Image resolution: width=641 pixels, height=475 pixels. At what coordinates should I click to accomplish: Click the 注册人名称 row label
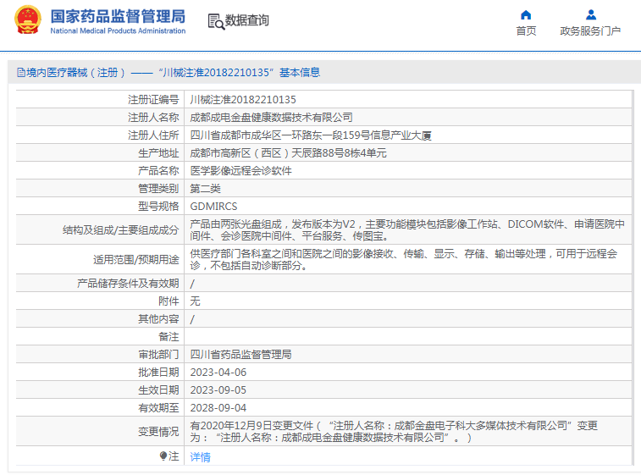tap(153, 118)
